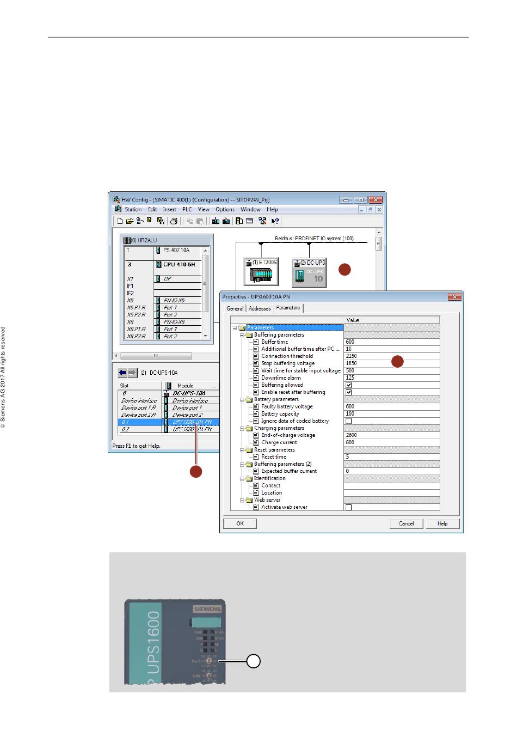Click the Web server folder icon
The width and height of the screenshot is (517, 755).
click(249, 500)
